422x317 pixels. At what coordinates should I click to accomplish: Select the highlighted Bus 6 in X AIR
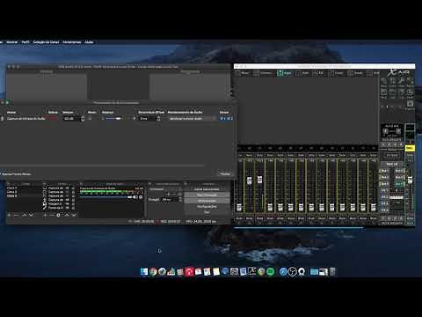point(399,184)
